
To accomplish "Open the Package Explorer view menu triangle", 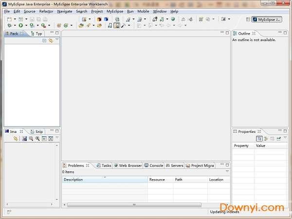I will [57, 40].
